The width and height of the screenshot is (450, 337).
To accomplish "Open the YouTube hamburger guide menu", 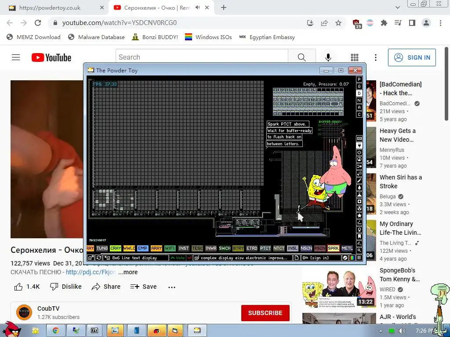I will 16,57.
